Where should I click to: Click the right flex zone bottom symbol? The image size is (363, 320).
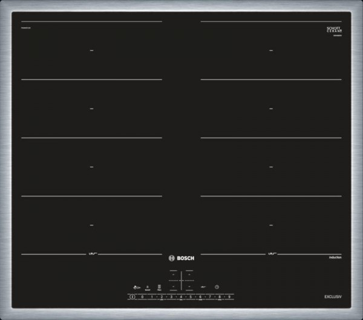point(271,254)
